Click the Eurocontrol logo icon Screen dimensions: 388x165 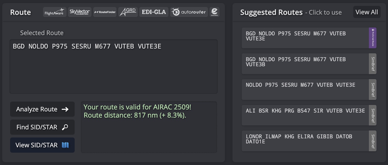(214, 12)
